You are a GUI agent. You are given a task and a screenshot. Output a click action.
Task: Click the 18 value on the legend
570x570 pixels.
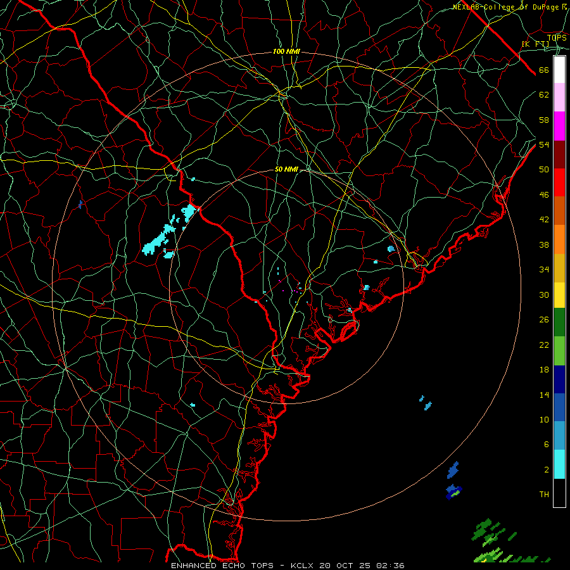coord(544,370)
